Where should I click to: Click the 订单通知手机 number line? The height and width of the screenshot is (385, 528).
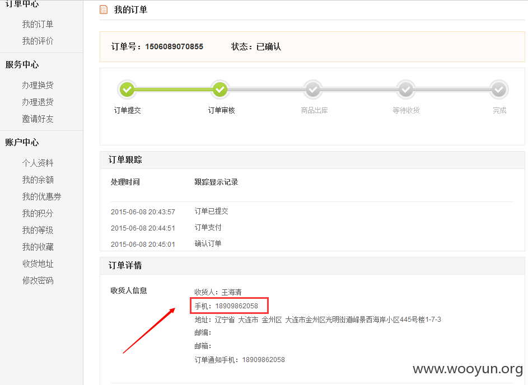(x=240, y=360)
